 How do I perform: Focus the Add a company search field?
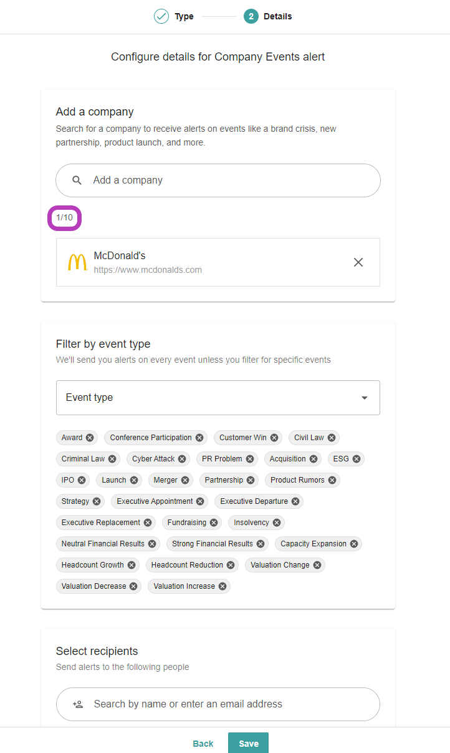(218, 180)
